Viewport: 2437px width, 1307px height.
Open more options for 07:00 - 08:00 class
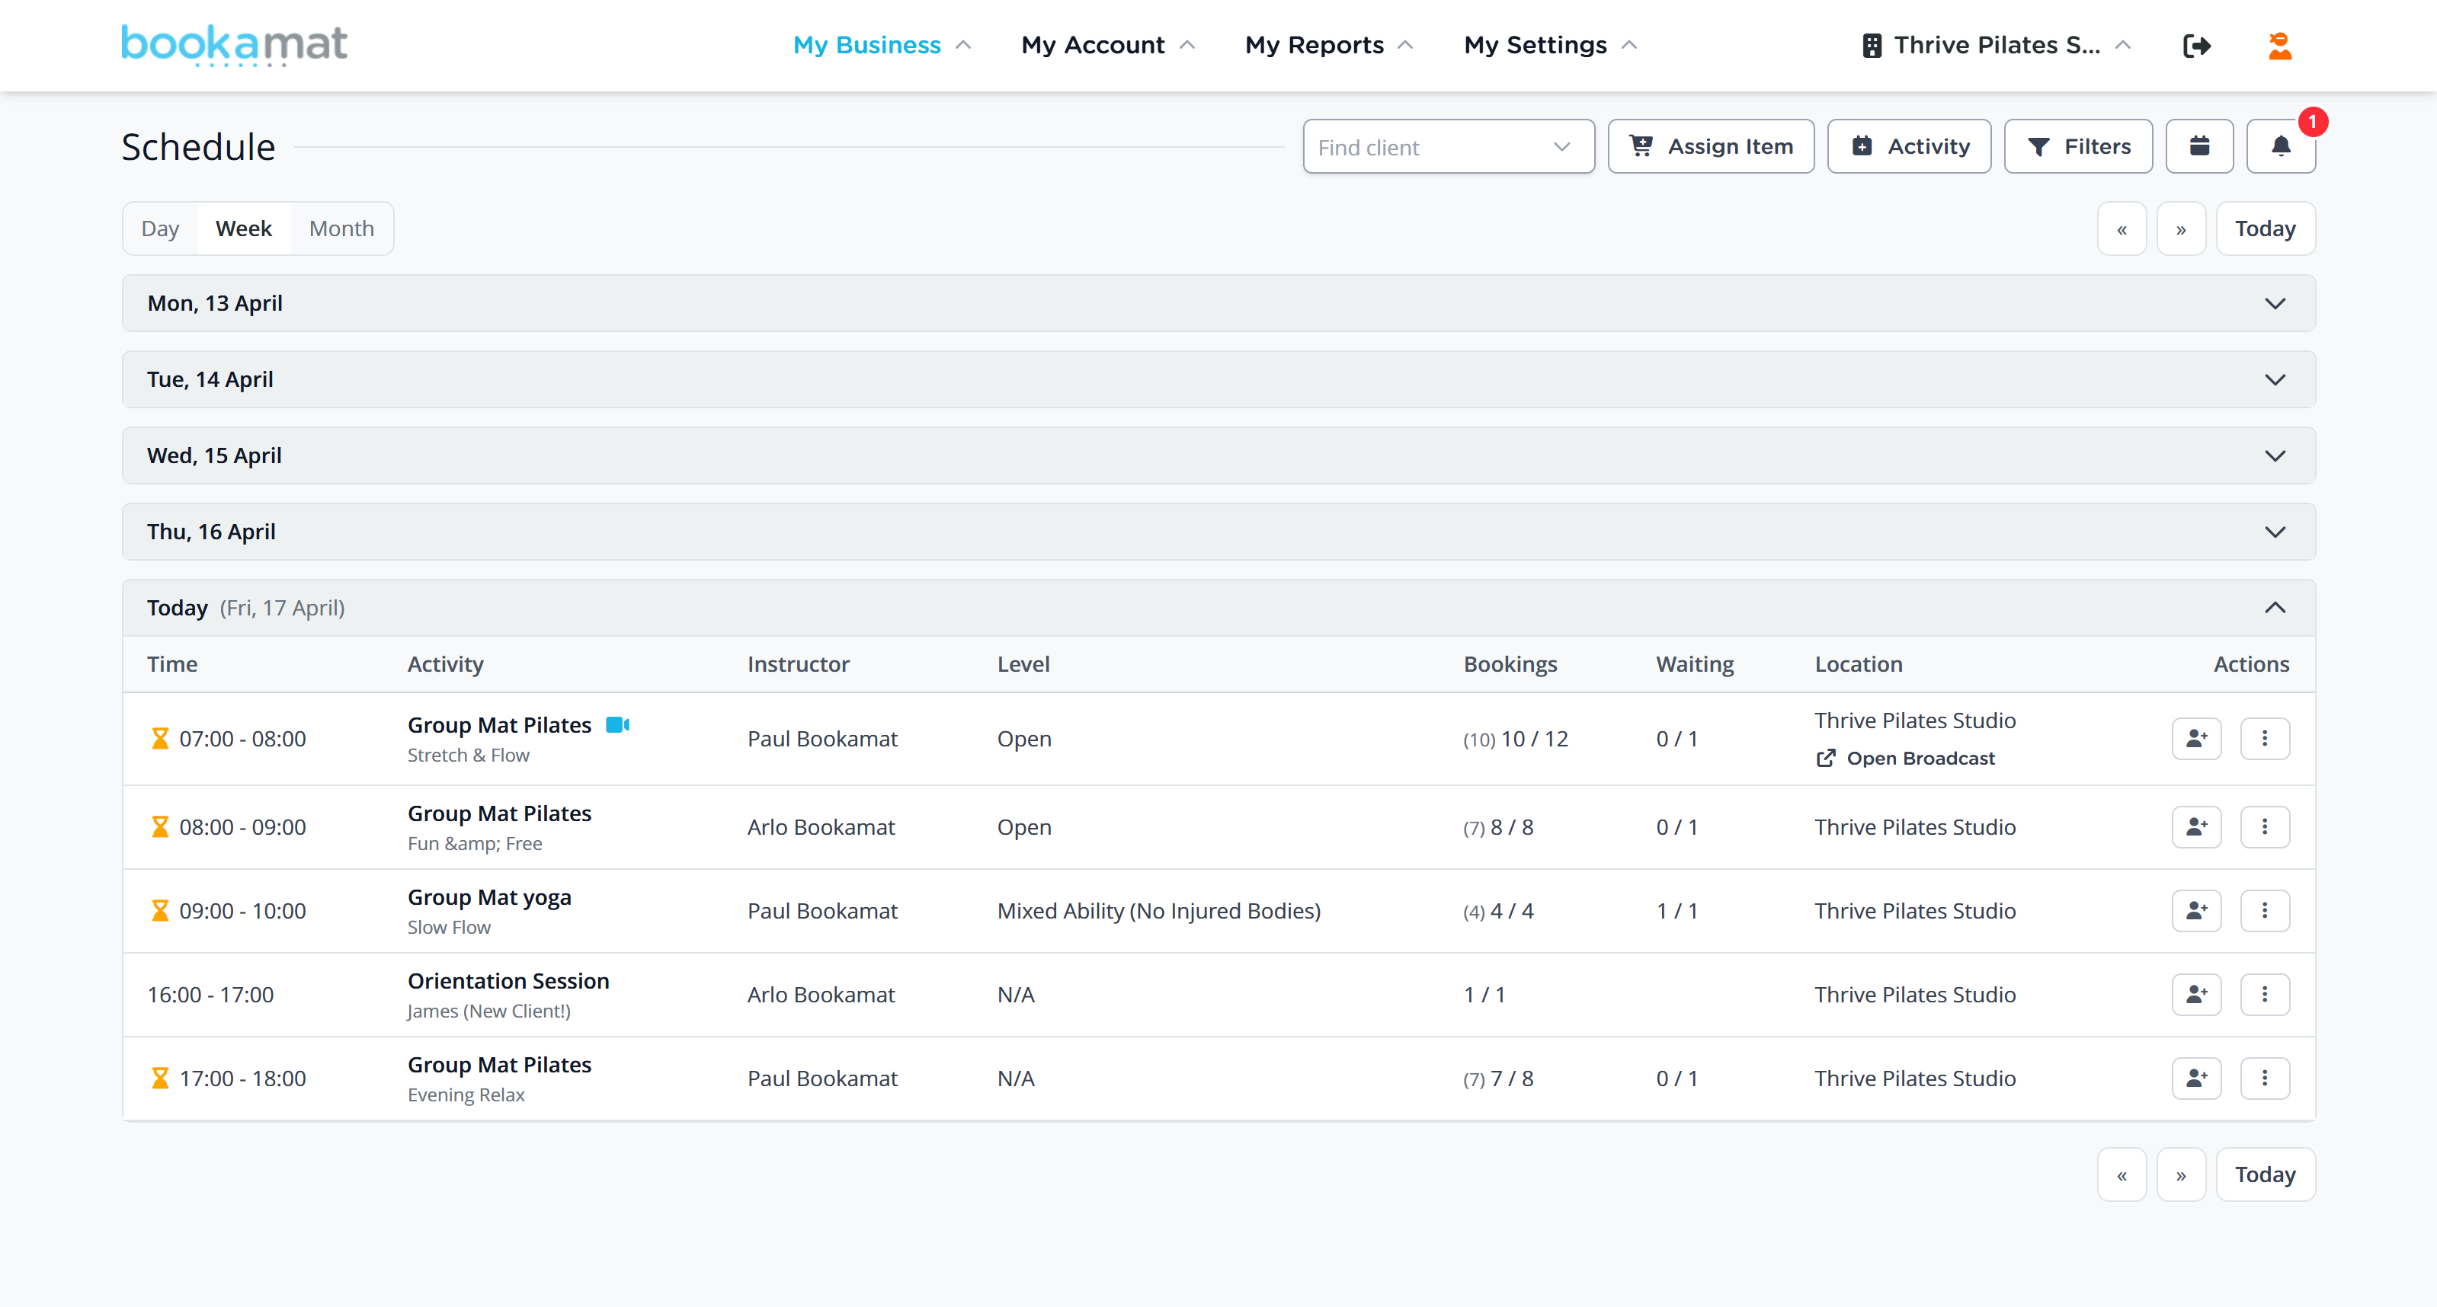click(2265, 739)
